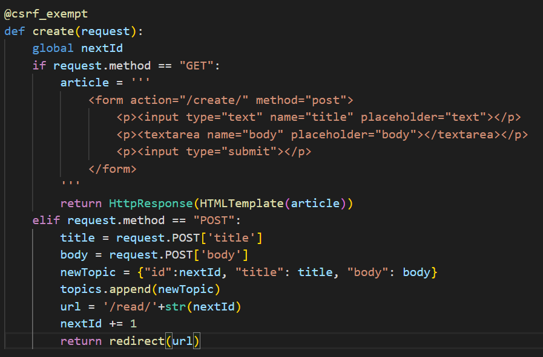
Task: Click request.POST['body'] expression
Action: pyautogui.click(x=179, y=255)
